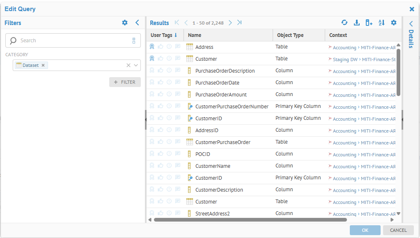Open Results settings gear

click(394, 23)
